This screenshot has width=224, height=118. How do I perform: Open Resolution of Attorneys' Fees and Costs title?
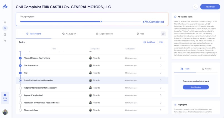click(x=42, y=103)
